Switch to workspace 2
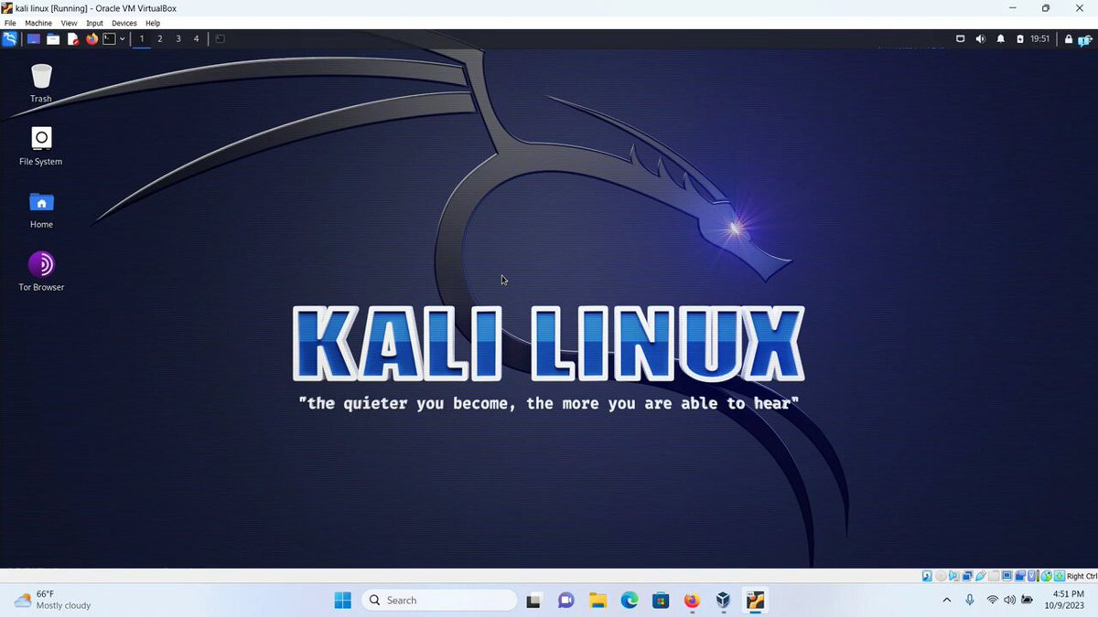Image resolution: width=1098 pixels, height=617 pixels. pyautogui.click(x=160, y=39)
